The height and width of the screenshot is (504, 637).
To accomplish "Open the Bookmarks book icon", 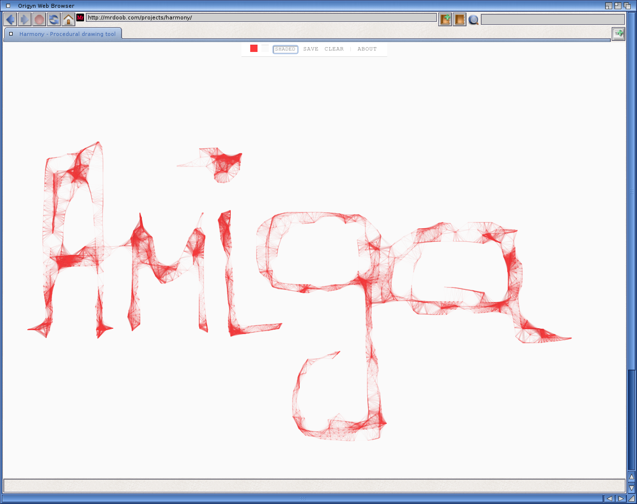I will 459,19.
